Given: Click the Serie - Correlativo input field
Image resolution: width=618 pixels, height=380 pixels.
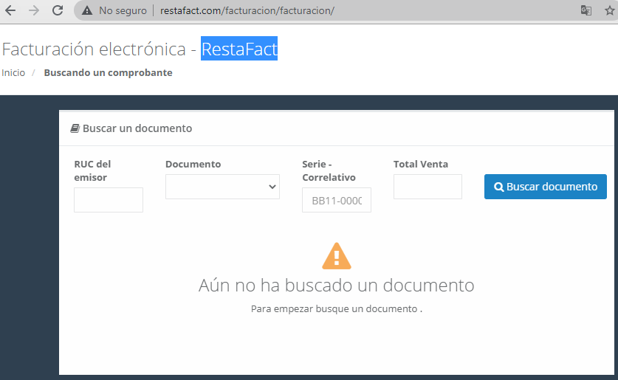Looking at the screenshot, I should pyautogui.click(x=337, y=200).
